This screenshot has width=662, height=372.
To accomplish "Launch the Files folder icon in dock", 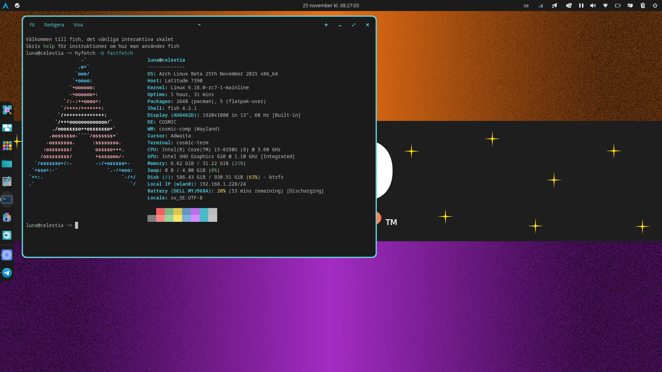I will [x=7, y=164].
